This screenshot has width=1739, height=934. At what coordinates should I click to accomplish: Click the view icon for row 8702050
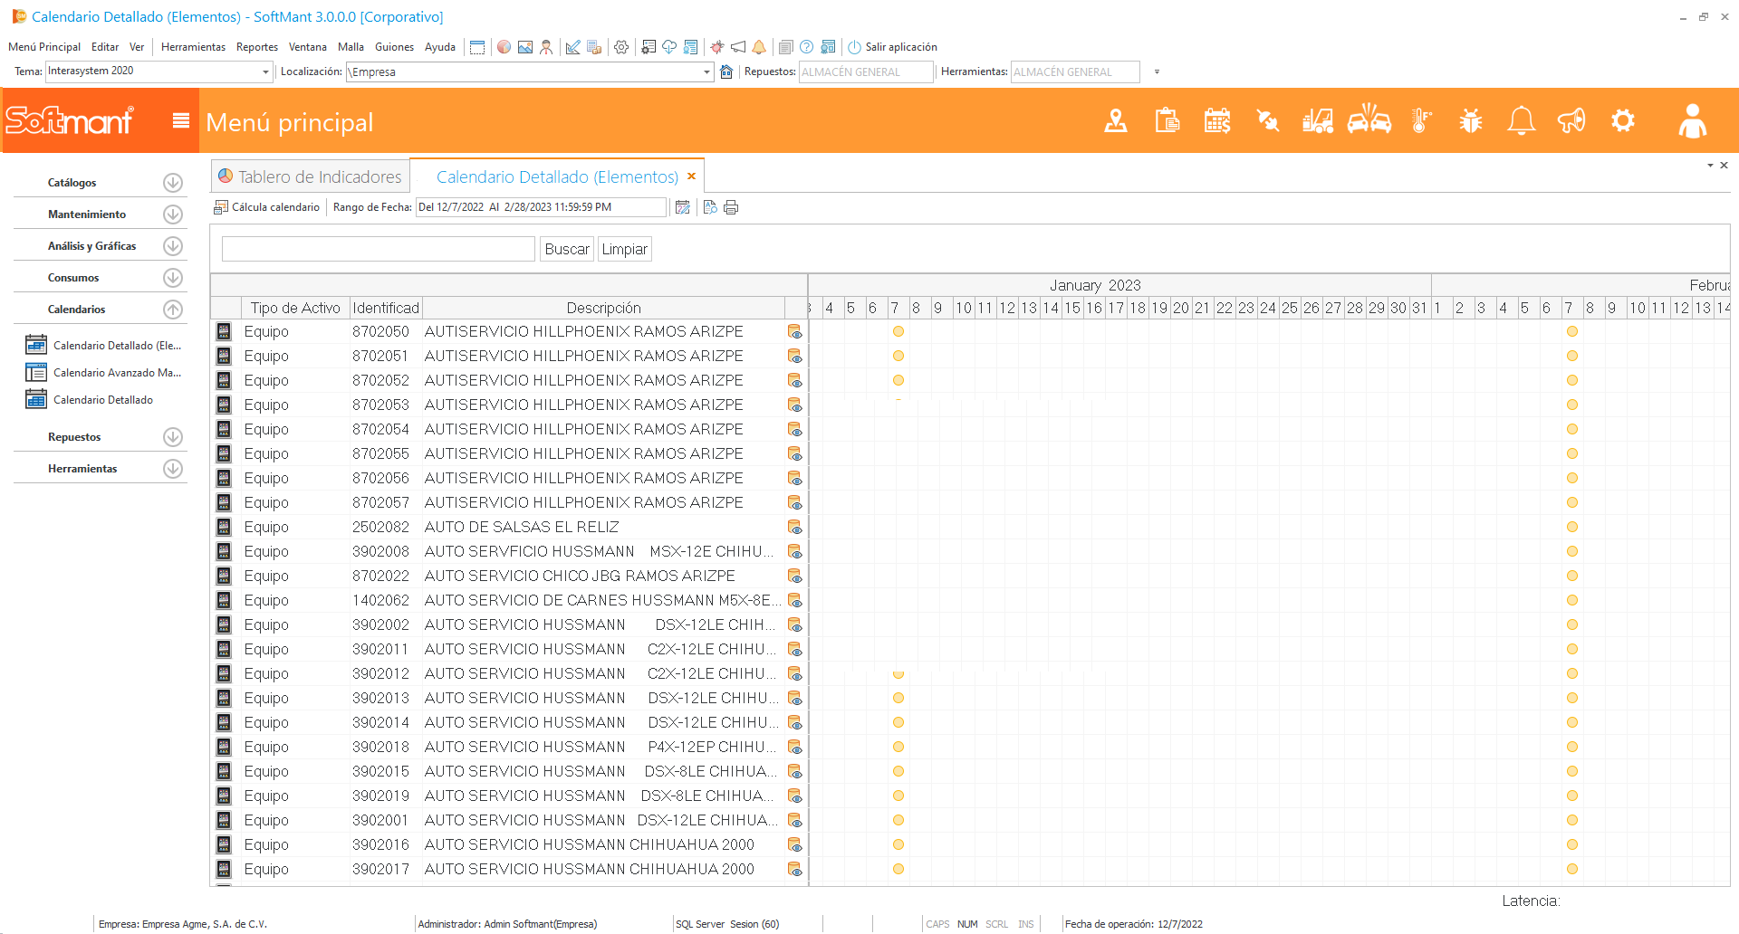(794, 331)
